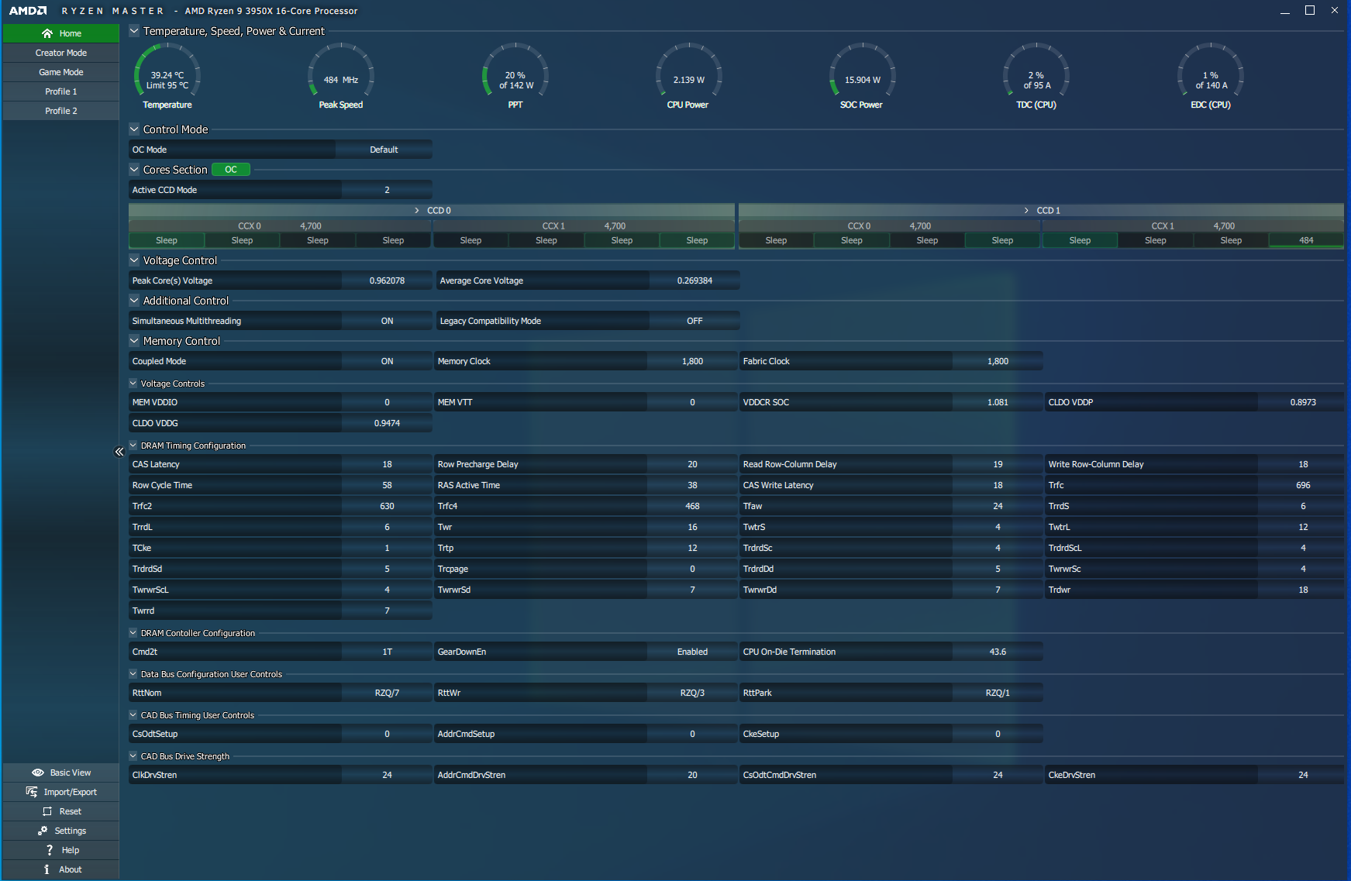Toggle Coupled Mode ON value
The width and height of the screenshot is (1351, 881).
click(x=387, y=361)
